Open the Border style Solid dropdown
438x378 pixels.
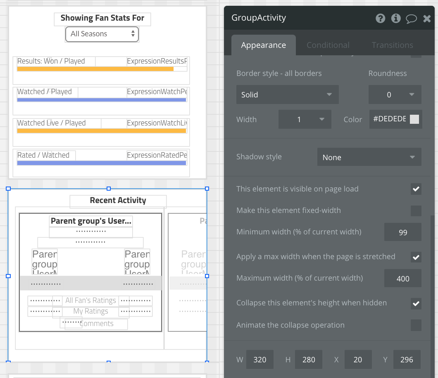pos(287,94)
